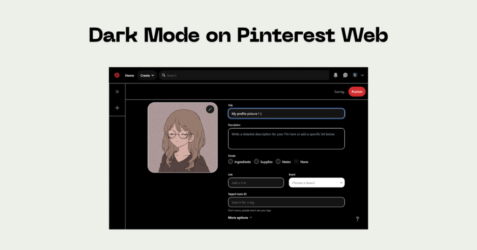Add a new pin draft with the plus icon
This screenshot has height=250, width=477.
click(x=117, y=108)
